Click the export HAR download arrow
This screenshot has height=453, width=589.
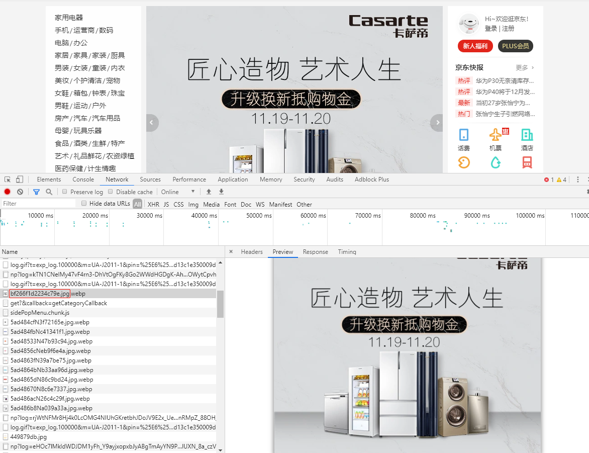click(221, 192)
